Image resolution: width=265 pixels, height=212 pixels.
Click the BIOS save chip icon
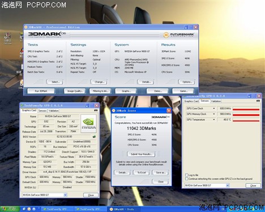coord(94,136)
